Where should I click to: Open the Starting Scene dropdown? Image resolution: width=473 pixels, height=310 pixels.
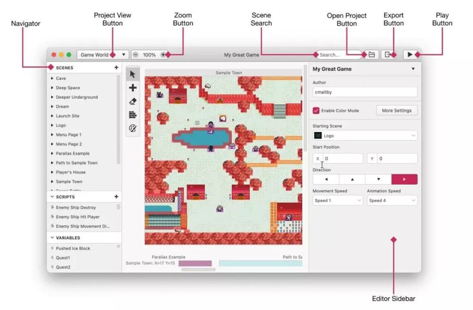(x=364, y=135)
